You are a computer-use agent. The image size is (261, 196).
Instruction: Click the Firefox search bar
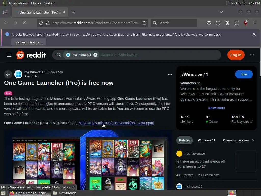pos(174,23)
